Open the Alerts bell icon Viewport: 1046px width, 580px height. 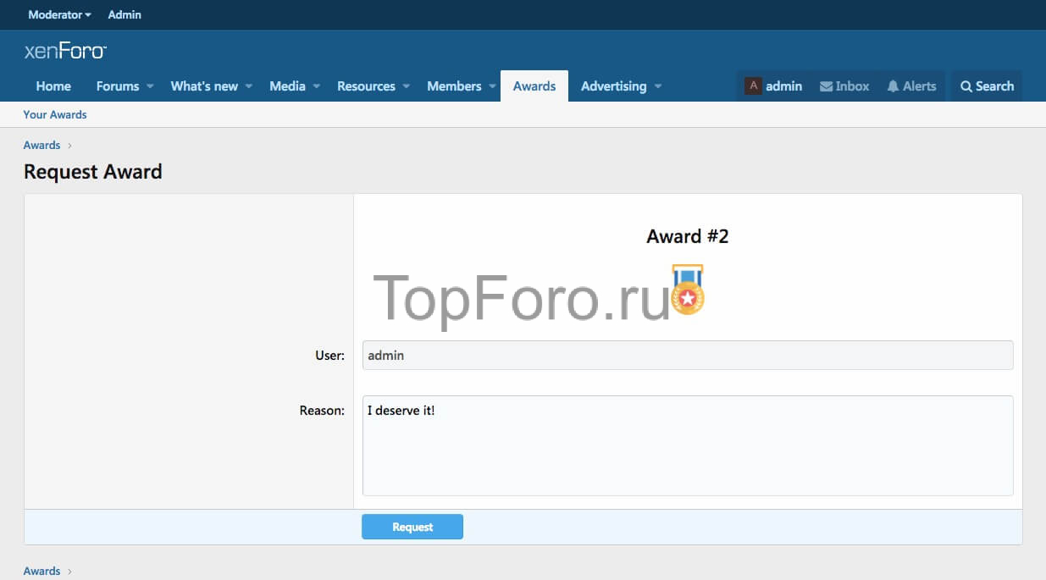point(893,86)
